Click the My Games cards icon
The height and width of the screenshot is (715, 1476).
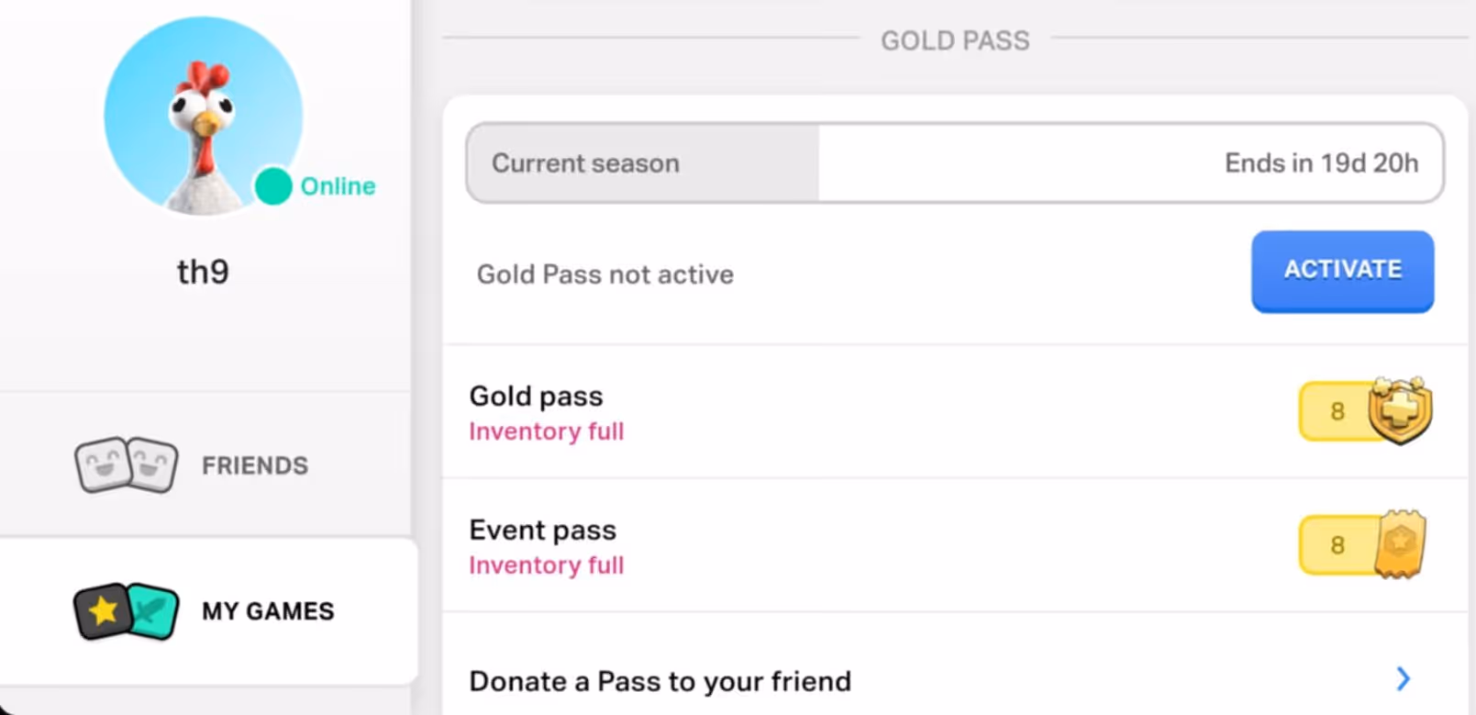pos(126,611)
